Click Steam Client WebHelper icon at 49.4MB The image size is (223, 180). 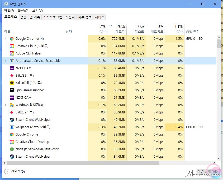12,120
